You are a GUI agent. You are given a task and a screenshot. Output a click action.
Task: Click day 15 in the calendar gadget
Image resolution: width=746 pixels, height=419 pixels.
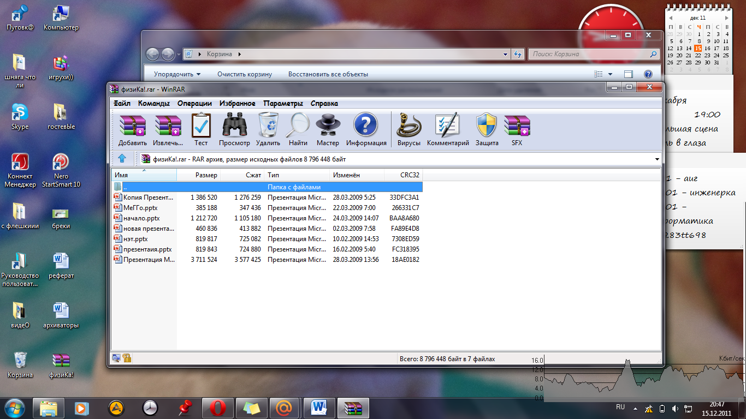pos(698,48)
